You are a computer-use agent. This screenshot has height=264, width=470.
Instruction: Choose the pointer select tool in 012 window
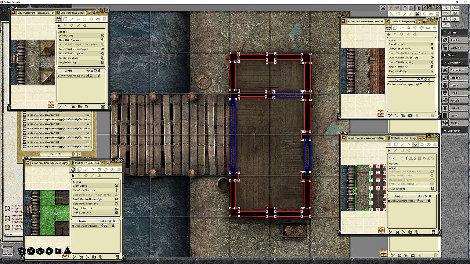pyautogui.click(x=389, y=150)
